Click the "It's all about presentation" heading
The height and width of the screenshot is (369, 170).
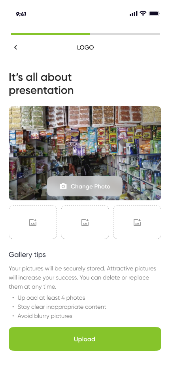tap(41, 84)
